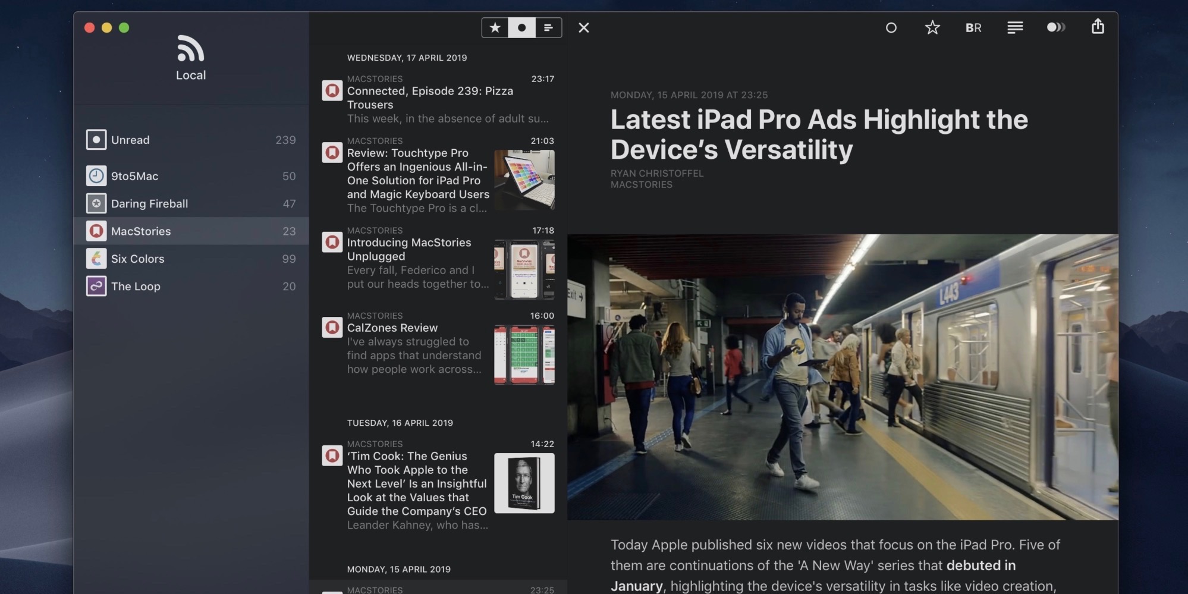Toggle the appearance theme switch

click(x=1057, y=27)
